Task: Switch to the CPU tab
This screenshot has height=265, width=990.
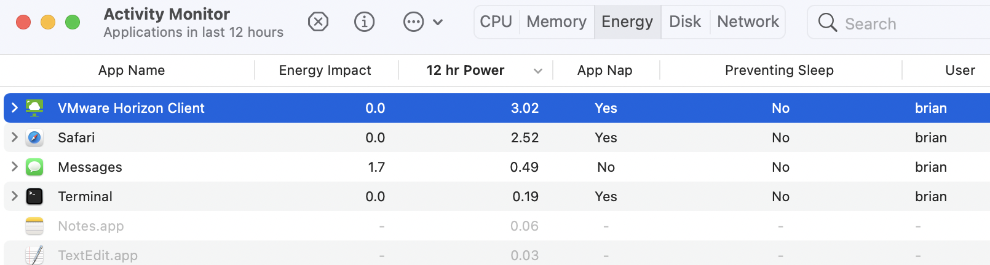Action: pos(496,22)
